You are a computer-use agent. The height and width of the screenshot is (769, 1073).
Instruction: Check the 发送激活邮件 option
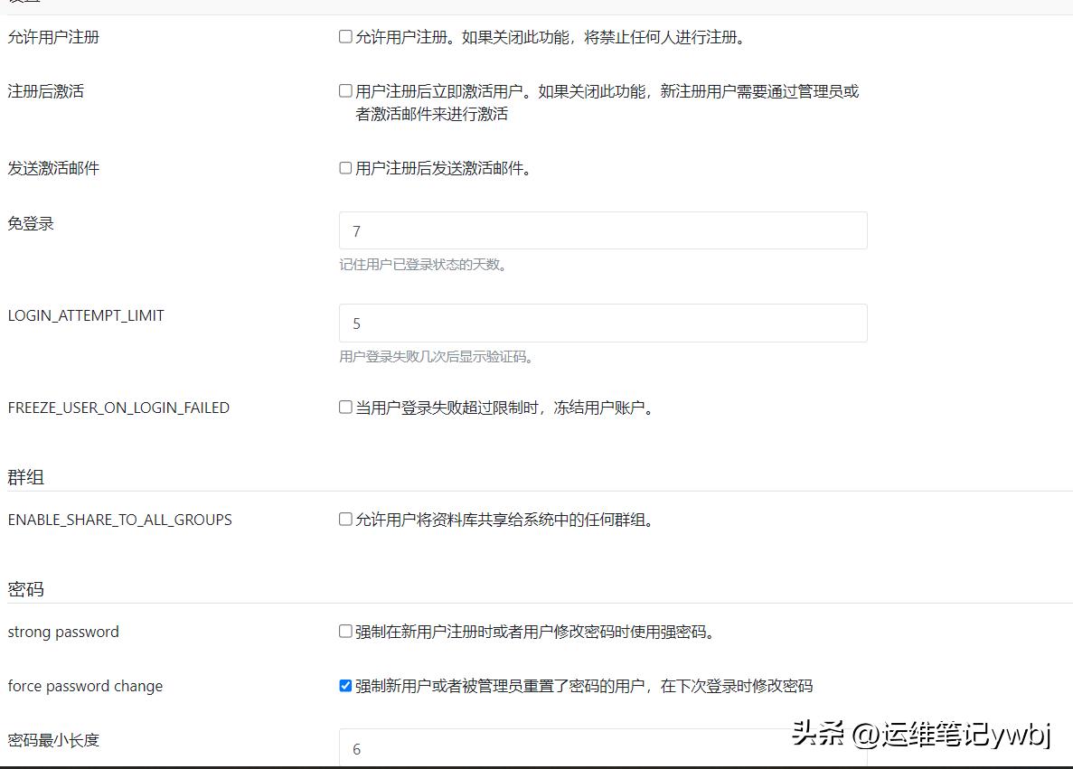click(x=344, y=166)
